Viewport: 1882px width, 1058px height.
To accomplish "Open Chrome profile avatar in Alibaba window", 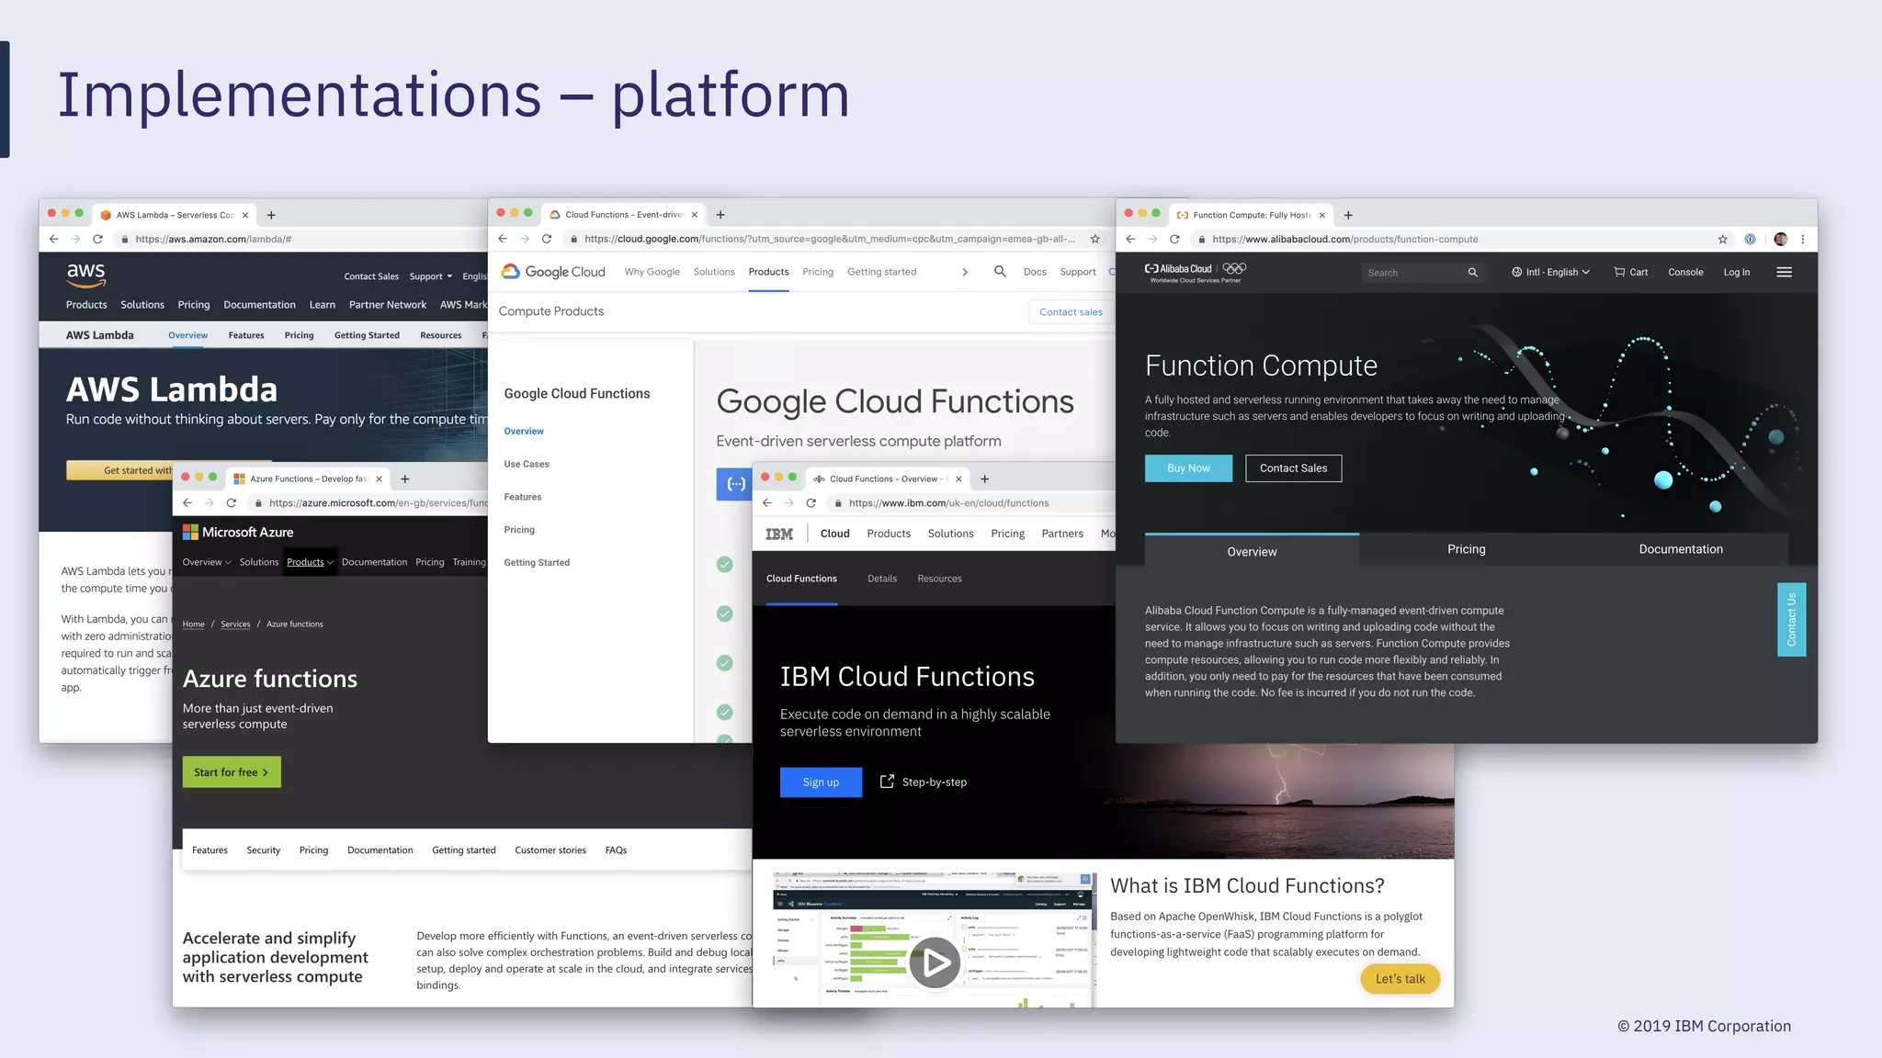I will click(1781, 239).
